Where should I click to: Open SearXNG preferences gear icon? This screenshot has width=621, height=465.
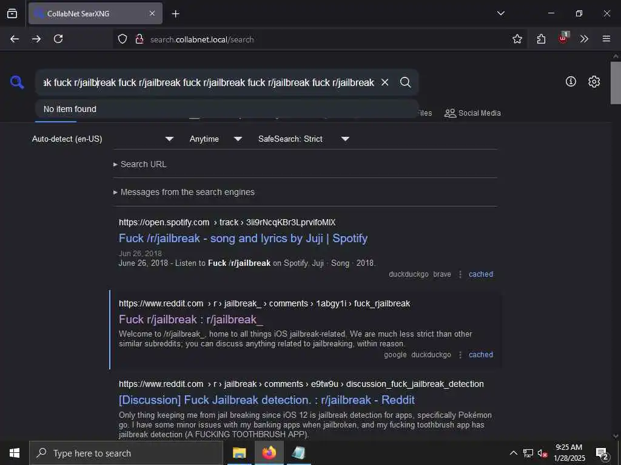(x=594, y=82)
